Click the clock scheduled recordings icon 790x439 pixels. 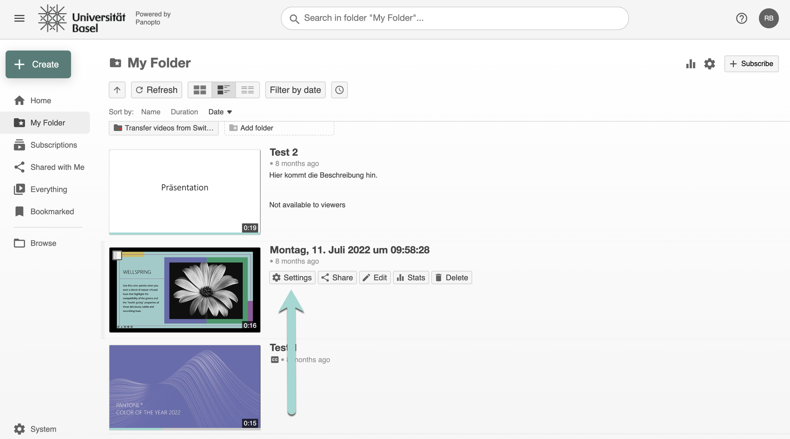[339, 90]
